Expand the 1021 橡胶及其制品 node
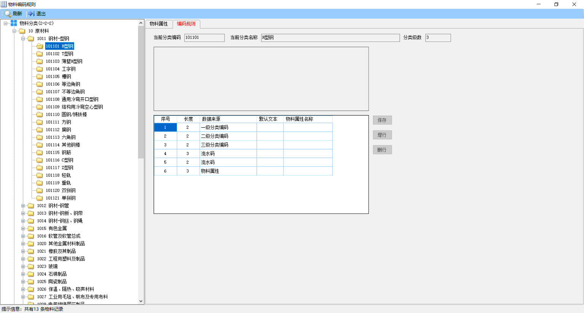The width and height of the screenshot is (584, 313). (x=23, y=251)
